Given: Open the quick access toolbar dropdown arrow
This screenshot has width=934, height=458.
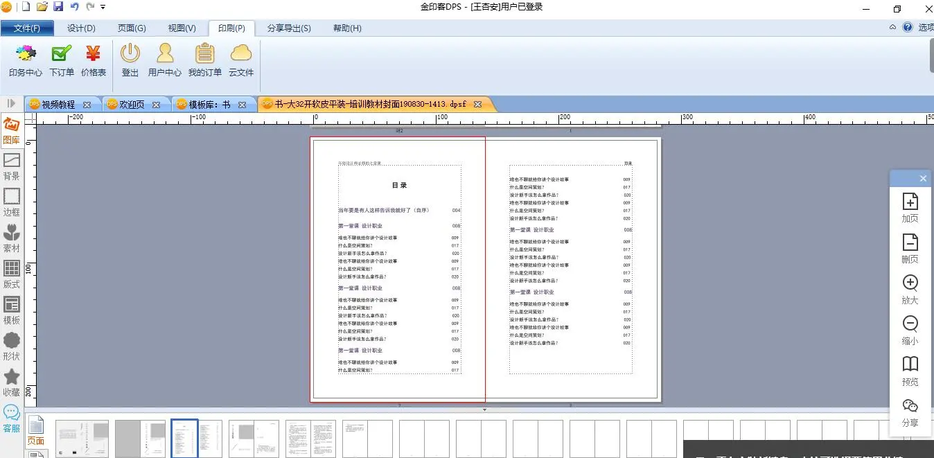Looking at the screenshot, I should [x=103, y=7].
